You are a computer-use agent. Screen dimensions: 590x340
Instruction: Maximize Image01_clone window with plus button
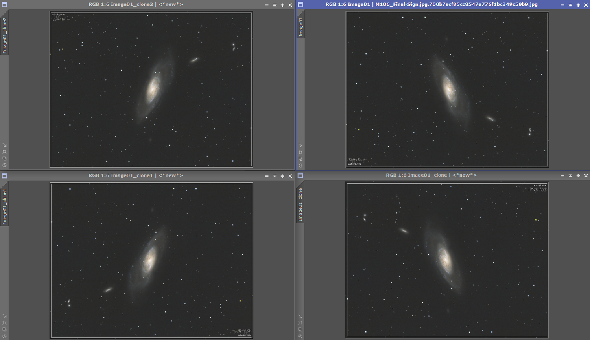(x=578, y=176)
